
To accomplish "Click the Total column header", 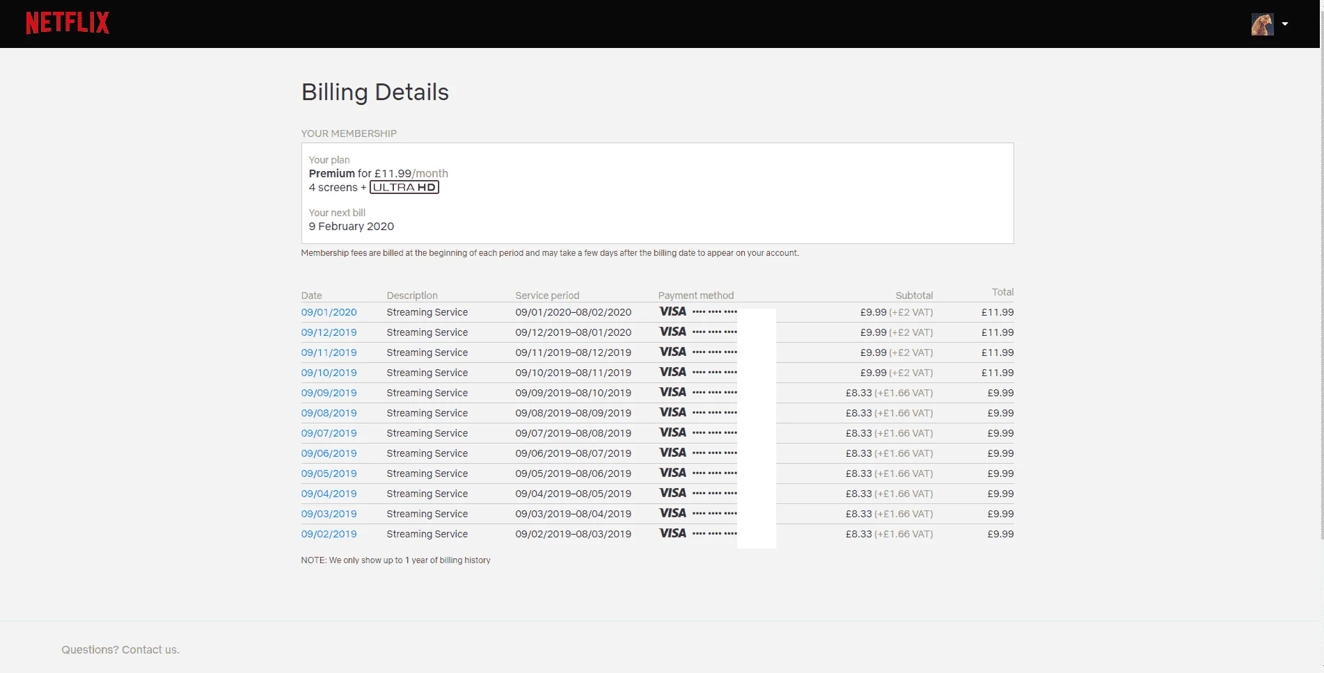I will [x=1002, y=292].
